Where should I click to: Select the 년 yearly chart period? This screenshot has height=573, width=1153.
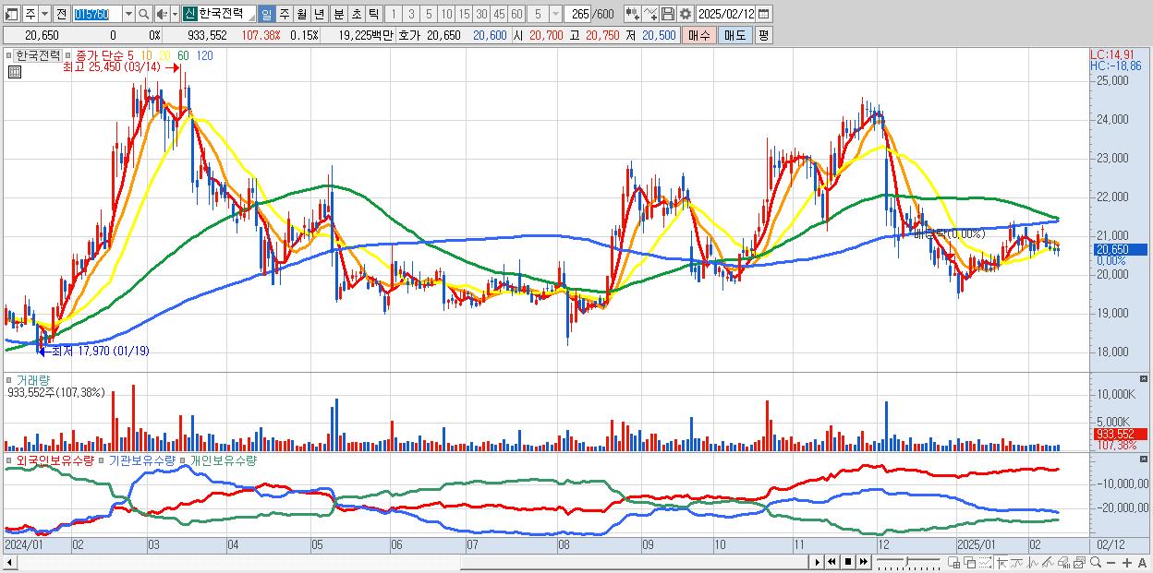[319, 14]
